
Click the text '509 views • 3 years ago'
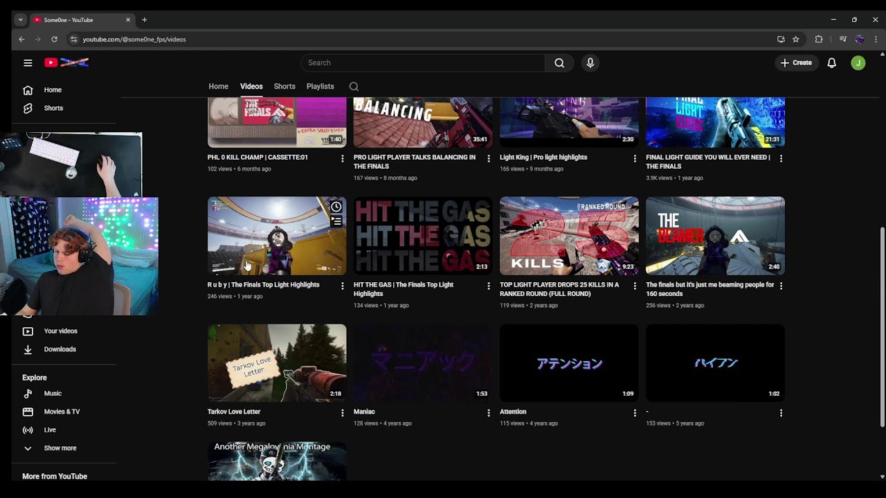[237, 423]
